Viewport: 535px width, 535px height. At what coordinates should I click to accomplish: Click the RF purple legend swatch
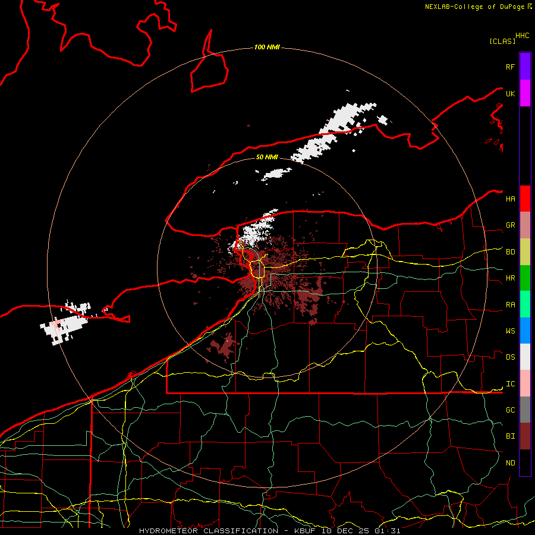coord(525,66)
